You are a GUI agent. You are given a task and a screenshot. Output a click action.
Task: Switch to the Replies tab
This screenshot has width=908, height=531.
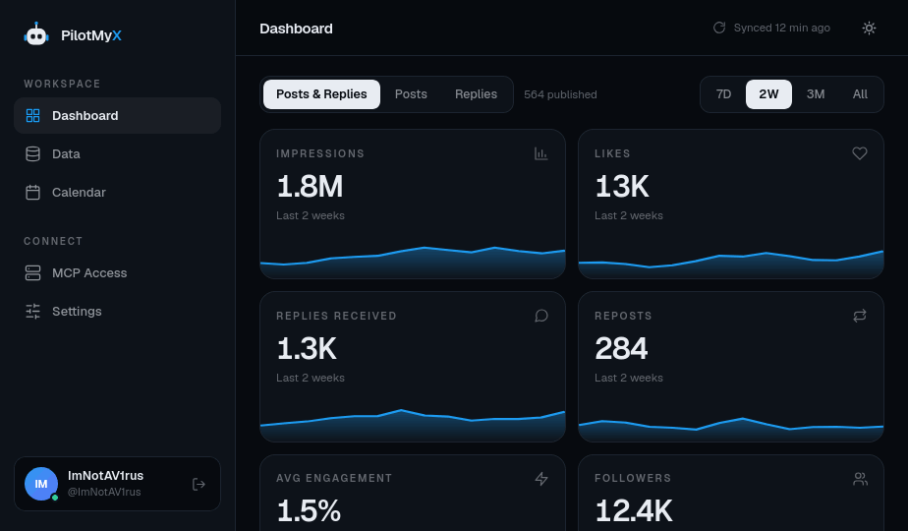pyautogui.click(x=476, y=94)
